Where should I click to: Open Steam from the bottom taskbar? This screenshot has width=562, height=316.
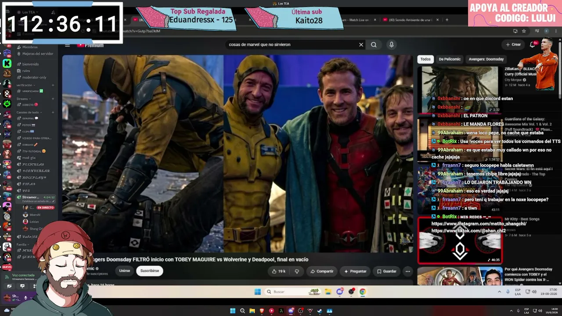[320, 311]
